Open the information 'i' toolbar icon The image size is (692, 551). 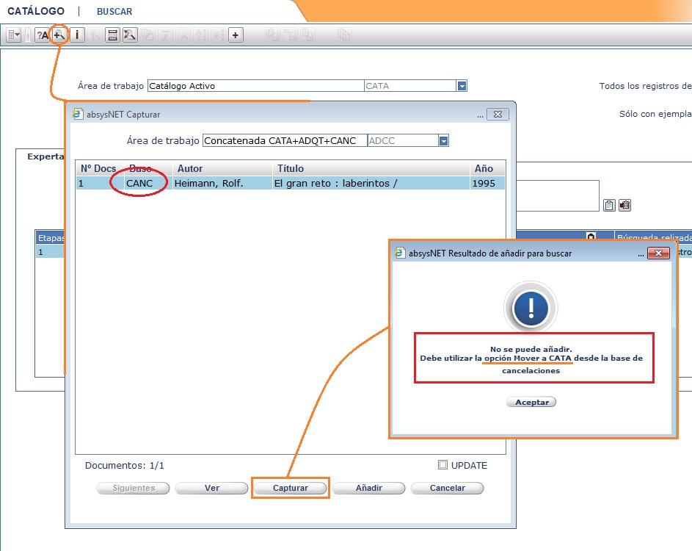tap(77, 35)
